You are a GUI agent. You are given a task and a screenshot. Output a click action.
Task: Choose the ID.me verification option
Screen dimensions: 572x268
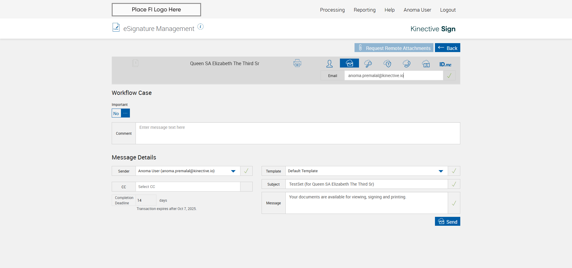tap(445, 64)
